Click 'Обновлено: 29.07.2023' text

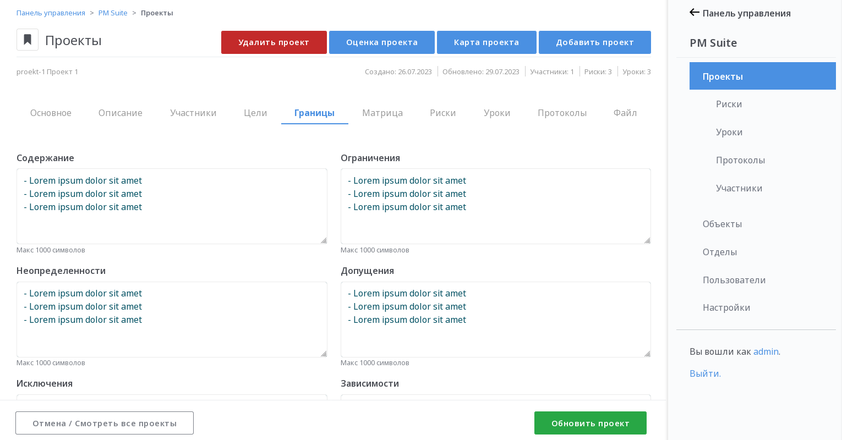(x=481, y=71)
